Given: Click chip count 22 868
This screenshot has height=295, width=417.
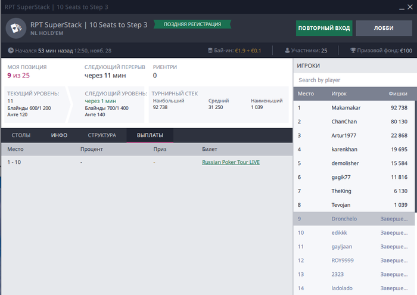Looking at the screenshot, I should (x=399, y=135).
